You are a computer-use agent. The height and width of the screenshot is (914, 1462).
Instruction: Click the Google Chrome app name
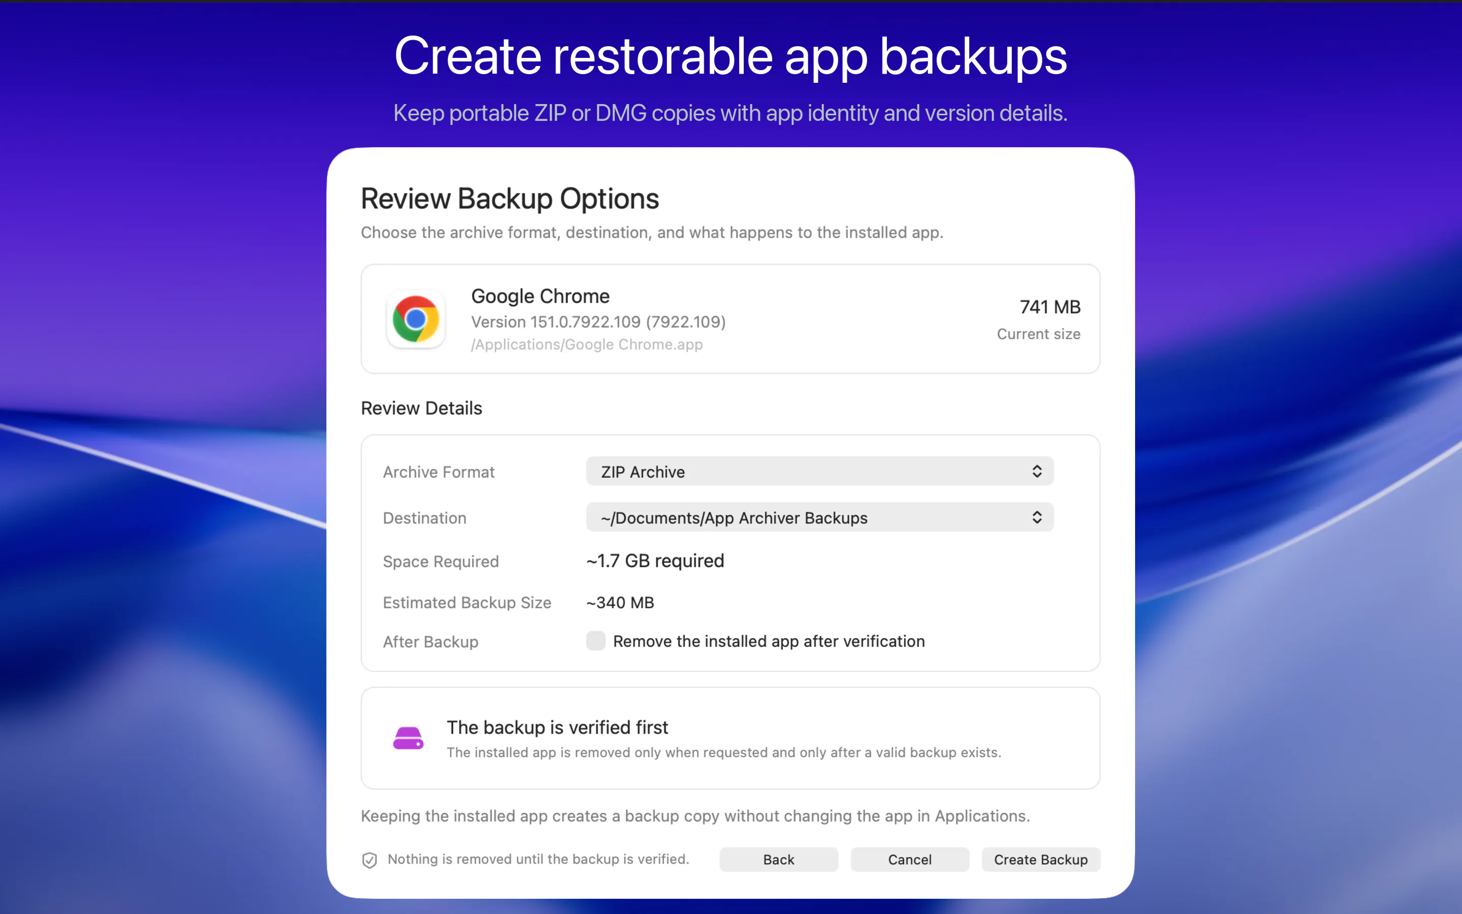coord(541,296)
